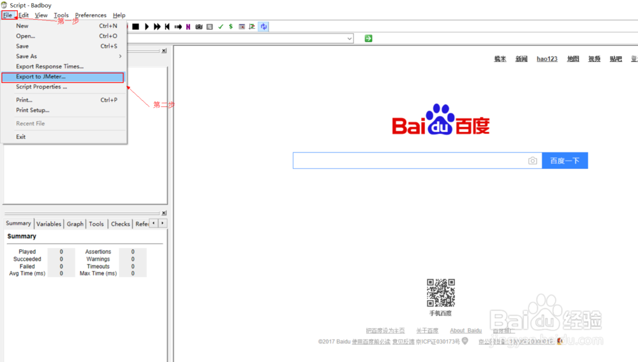This screenshot has width=638, height=362.
Task: Click the Play button in toolbar
Action: tap(147, 27)
